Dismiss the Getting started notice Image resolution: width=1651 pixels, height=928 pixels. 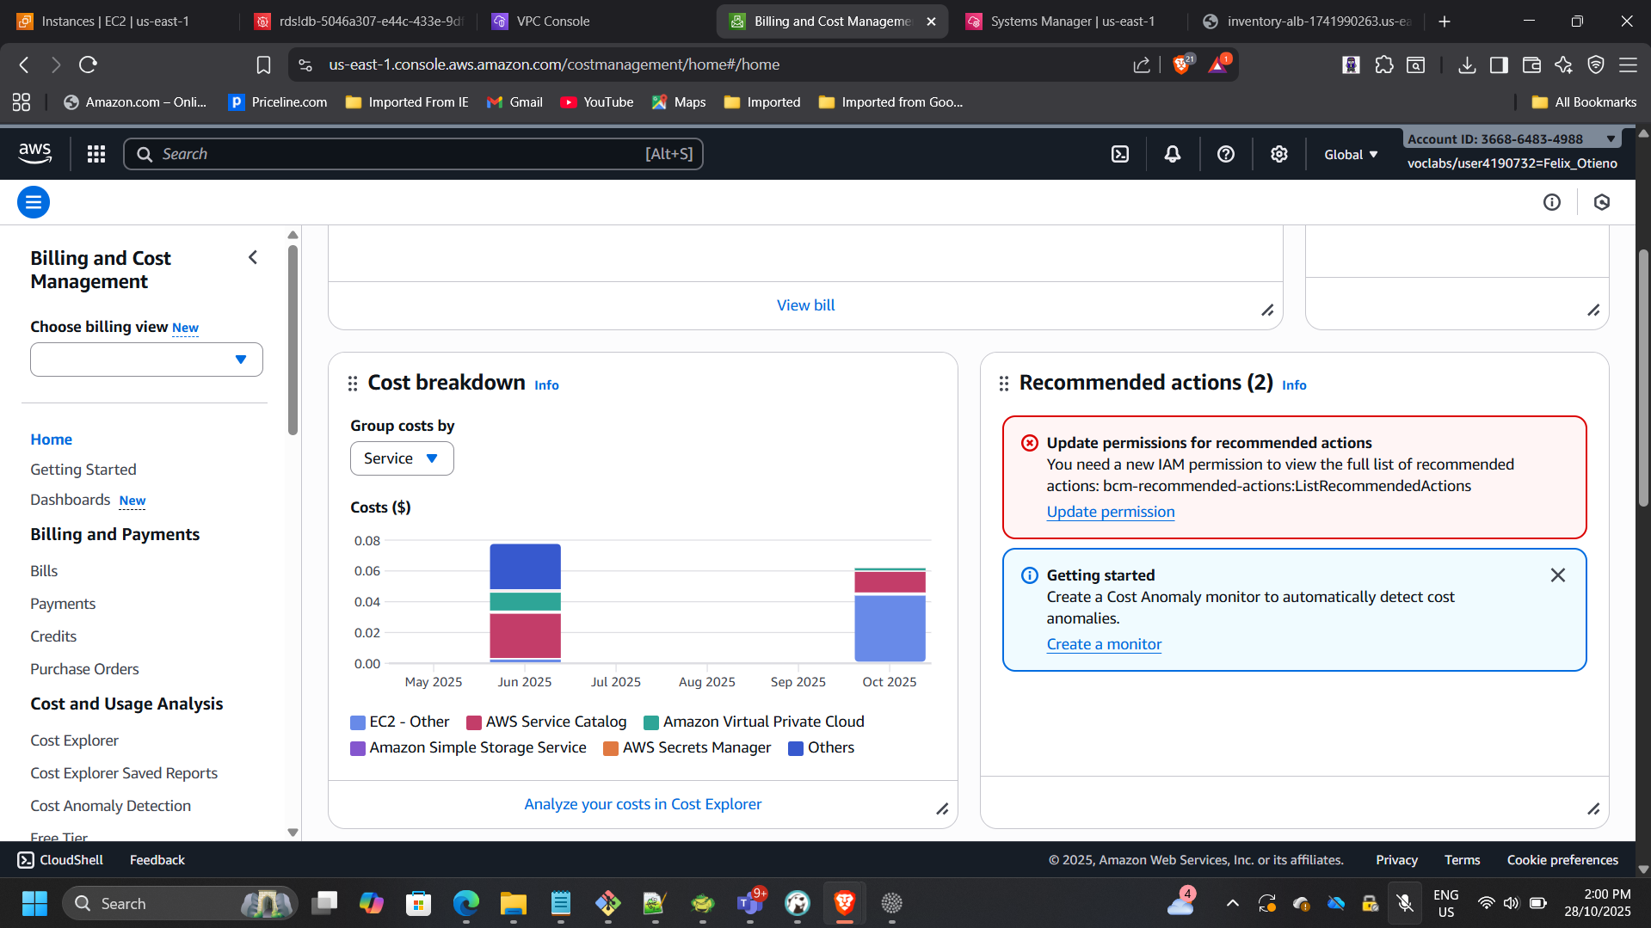(1558, 575)
